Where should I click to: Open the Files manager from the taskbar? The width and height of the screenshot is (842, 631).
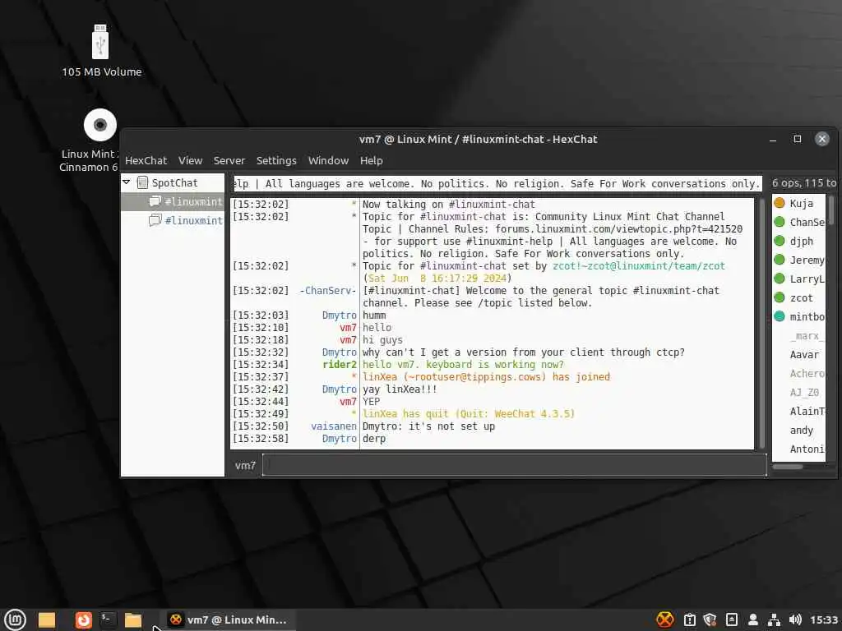132,619
